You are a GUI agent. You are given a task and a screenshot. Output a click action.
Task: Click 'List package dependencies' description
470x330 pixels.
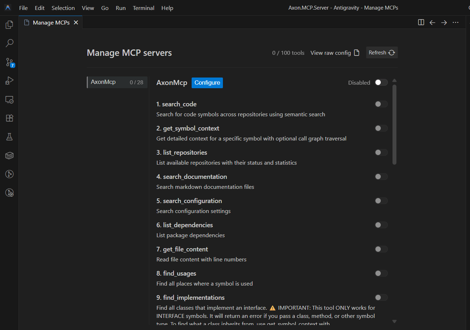[x=191, y=235]
